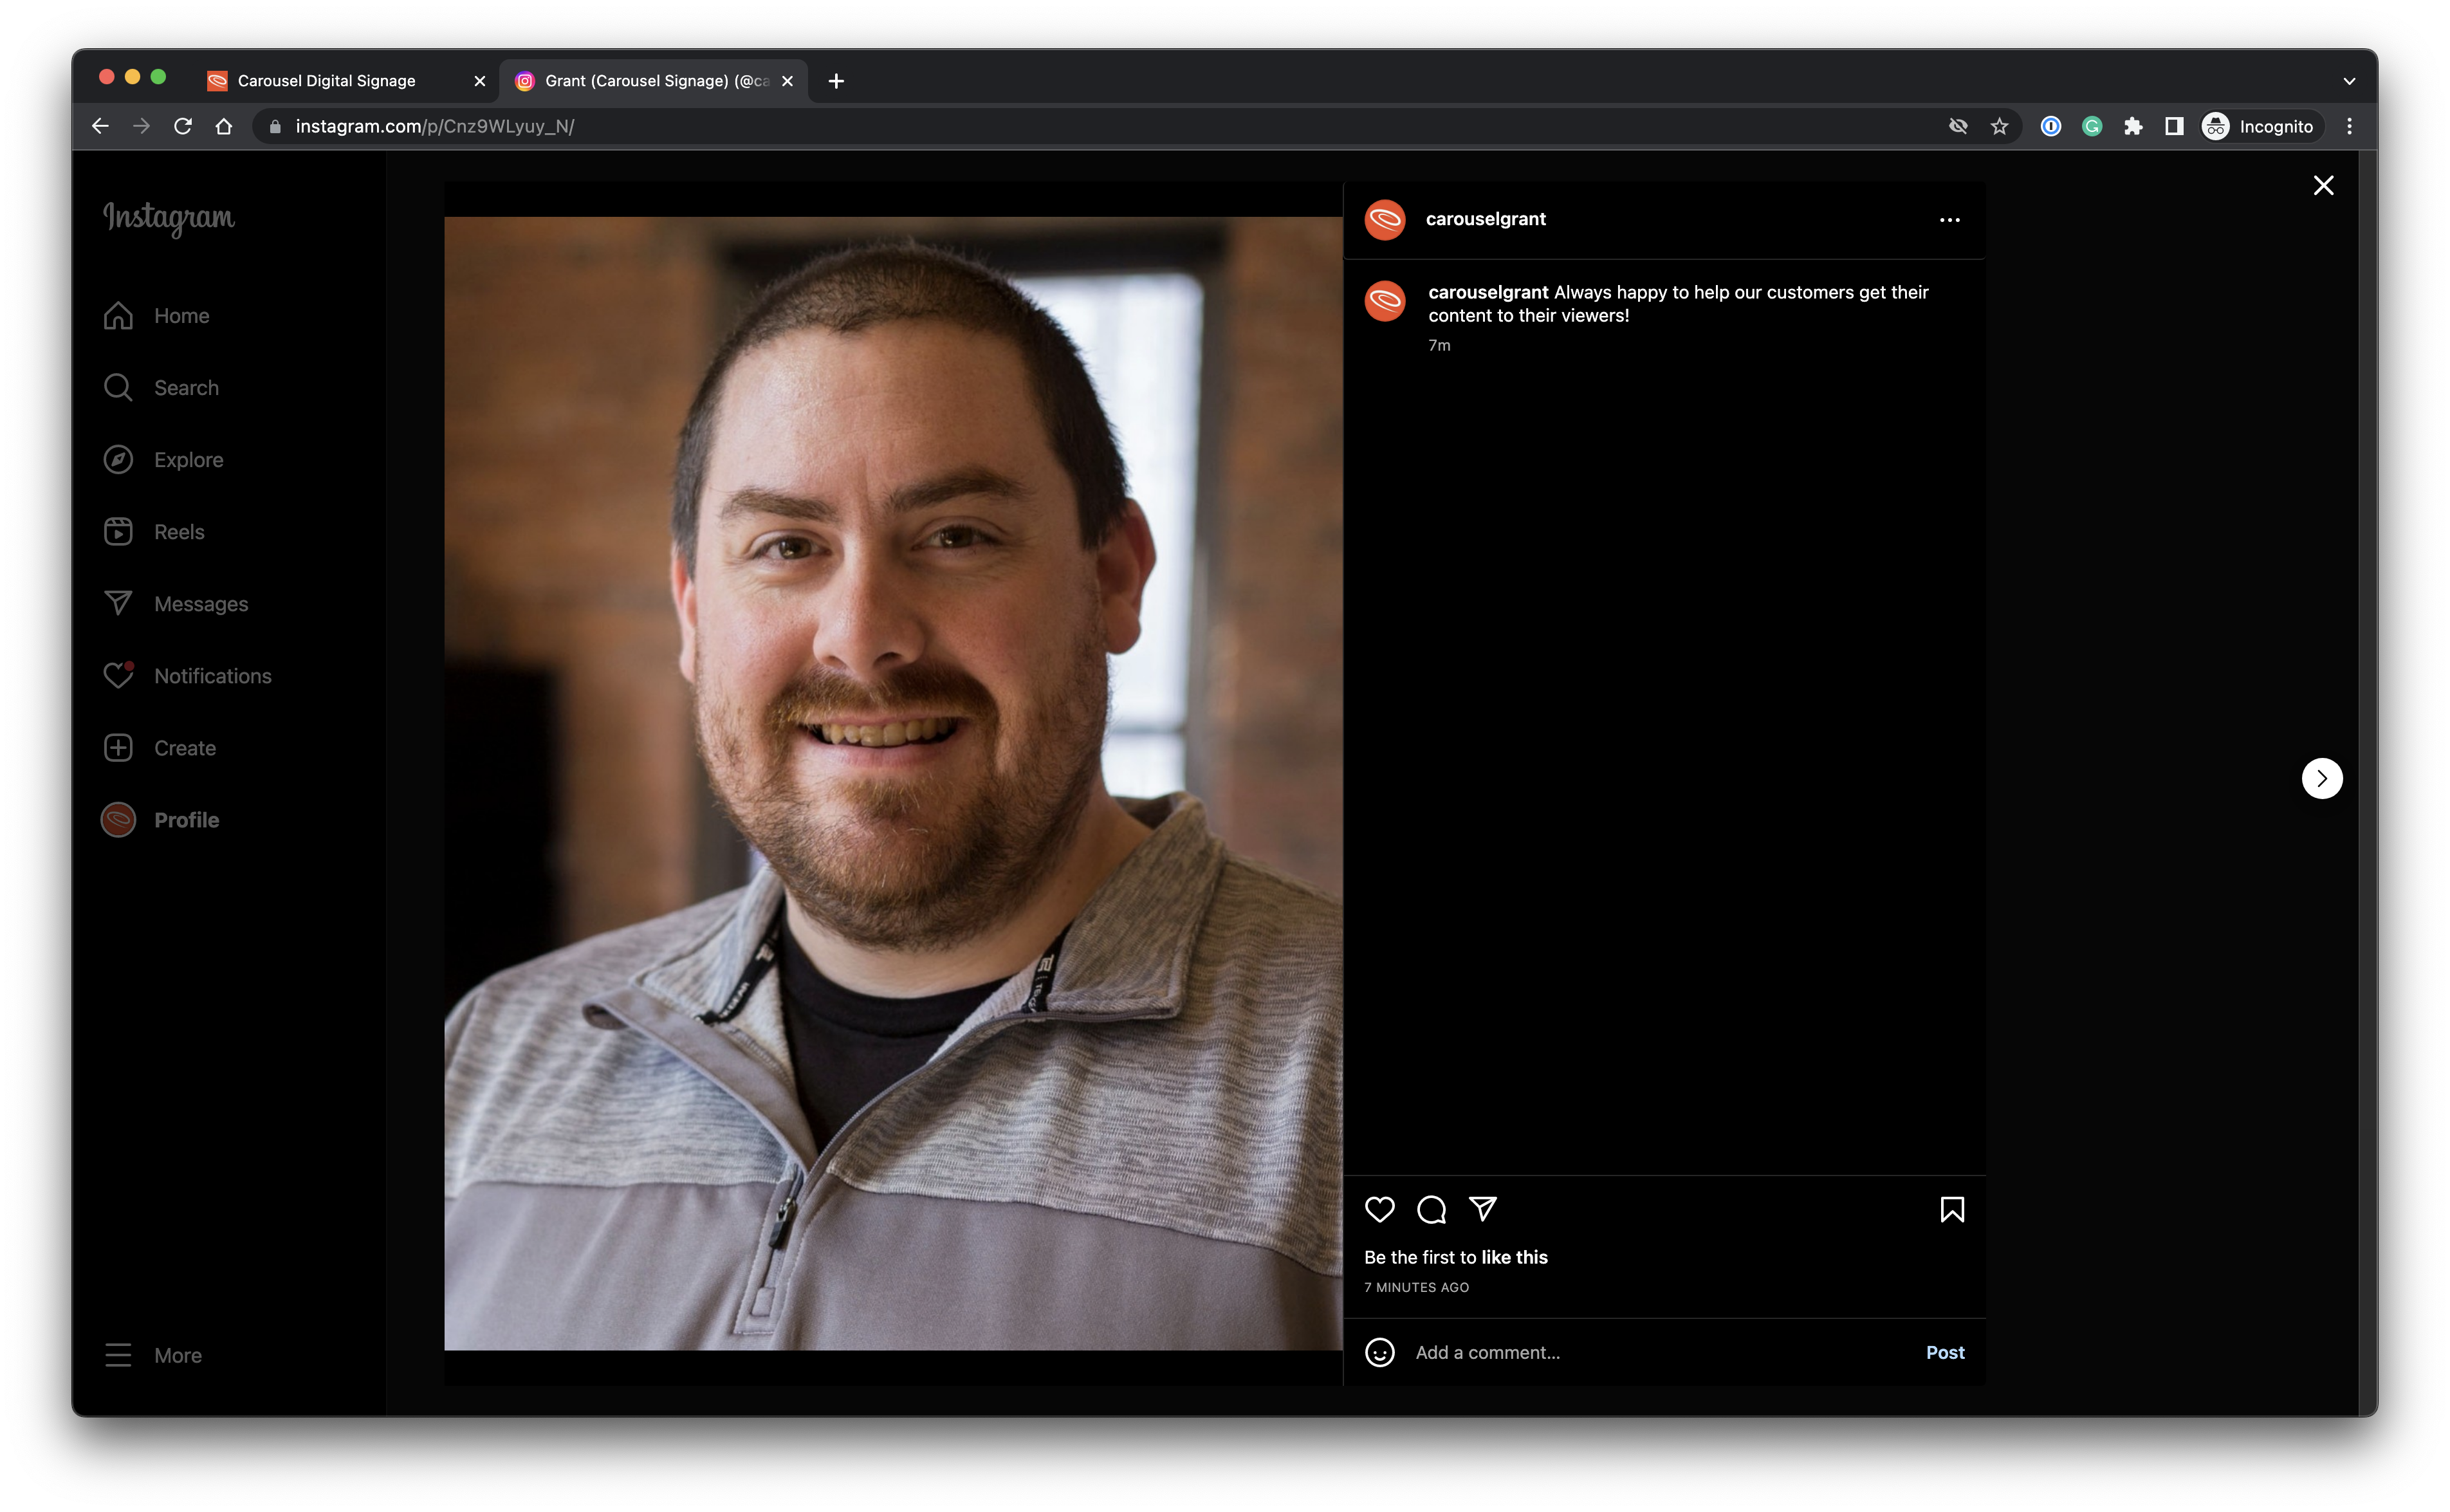Switch to Carousel Digital Signage tab
2450x1512 pixels.
[x=345, y=80]
